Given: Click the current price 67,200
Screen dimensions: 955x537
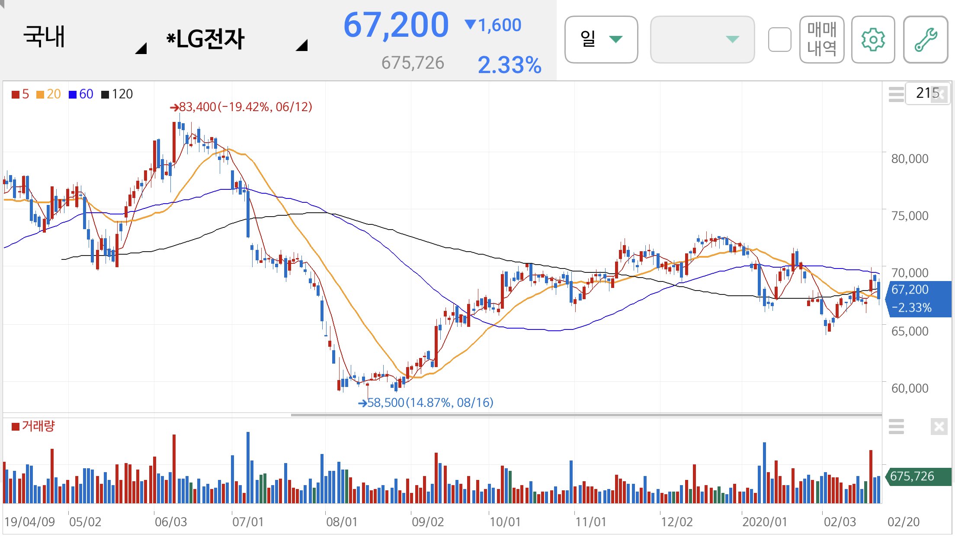Looking at the screenshot, I should 396,25.
